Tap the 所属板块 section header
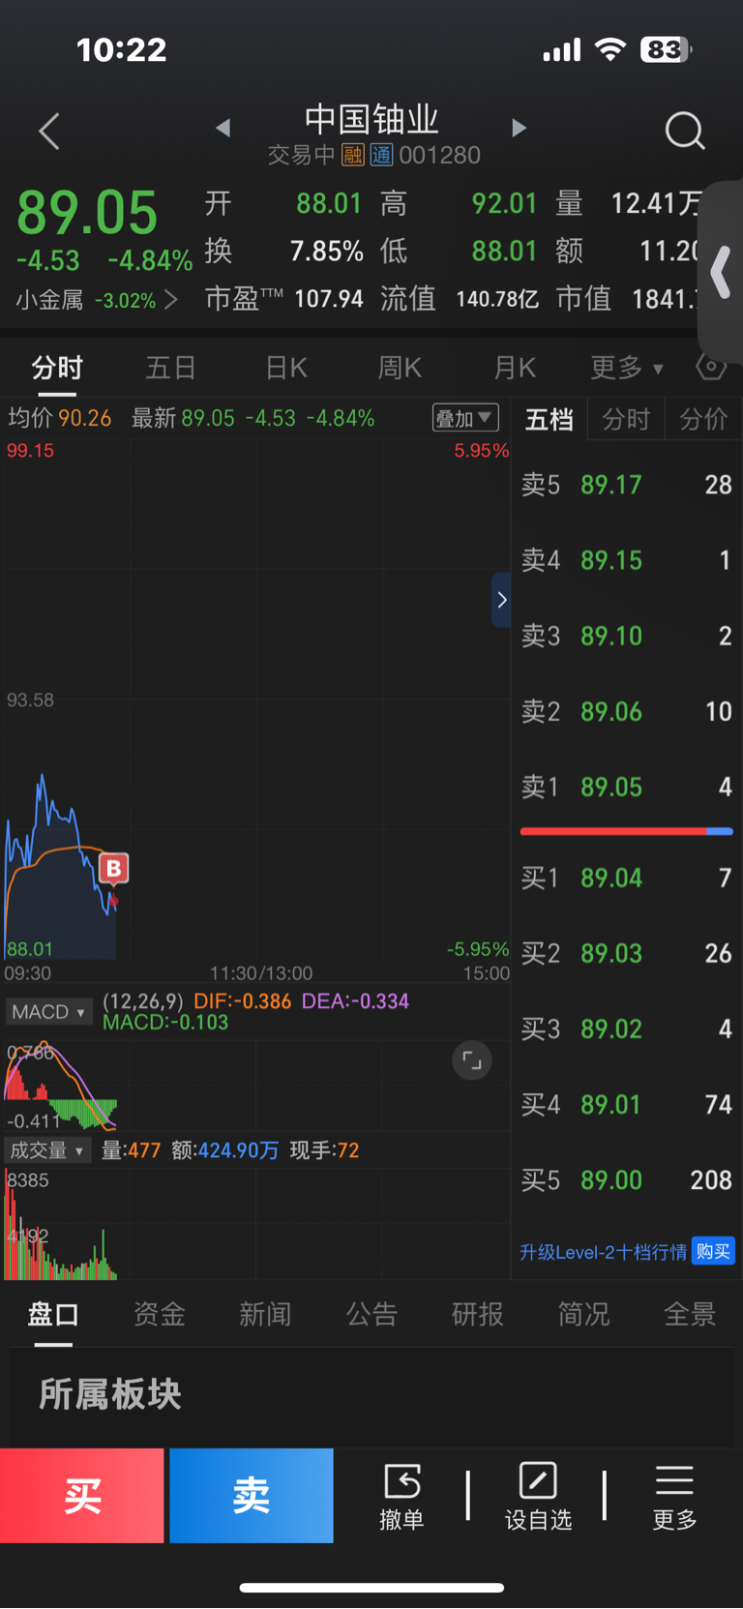 (x=110, y=1394)
